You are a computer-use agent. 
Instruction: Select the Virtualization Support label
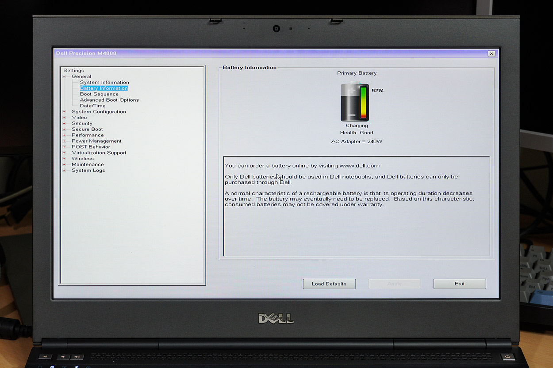(99, 153)
